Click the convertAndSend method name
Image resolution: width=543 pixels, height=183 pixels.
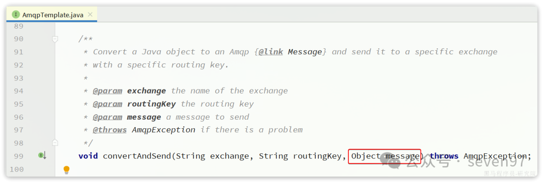[x=137, y=156]
